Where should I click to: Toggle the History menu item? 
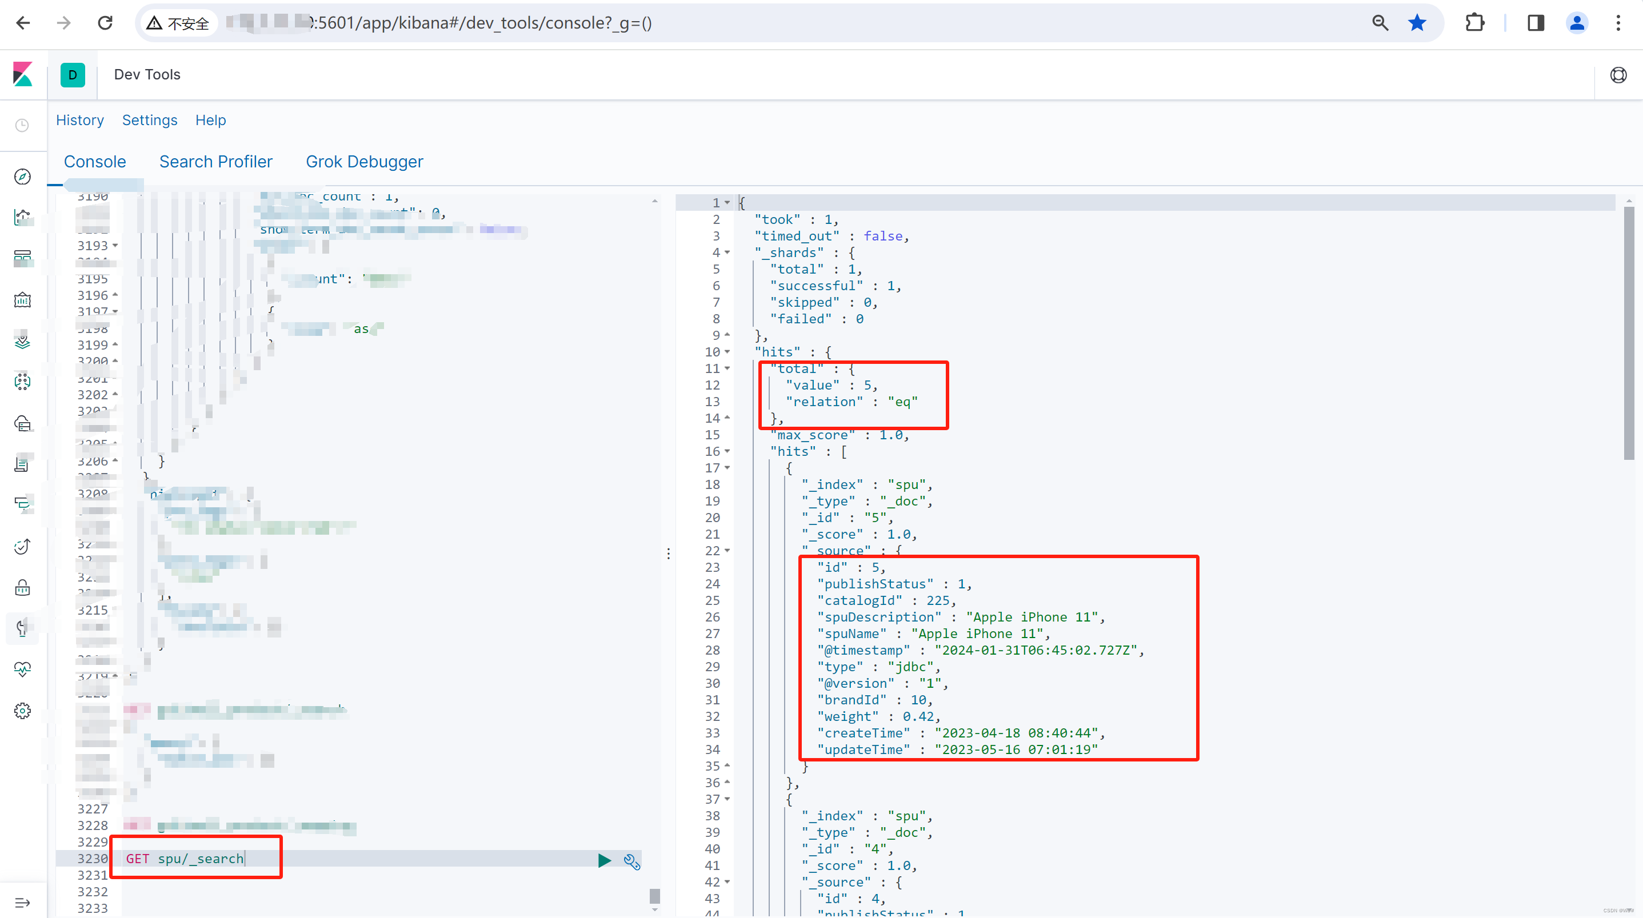tap(79, 119)
